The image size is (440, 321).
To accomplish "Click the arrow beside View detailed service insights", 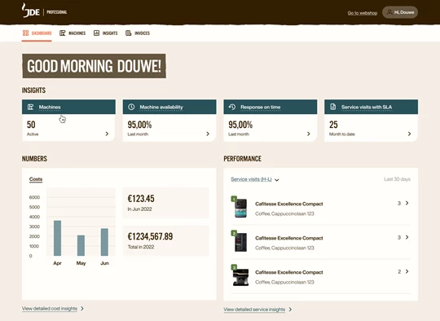I will 290,310.
